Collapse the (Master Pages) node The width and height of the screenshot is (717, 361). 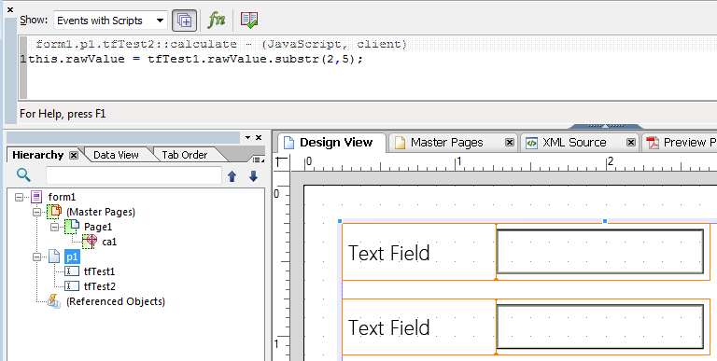point(37,212)
